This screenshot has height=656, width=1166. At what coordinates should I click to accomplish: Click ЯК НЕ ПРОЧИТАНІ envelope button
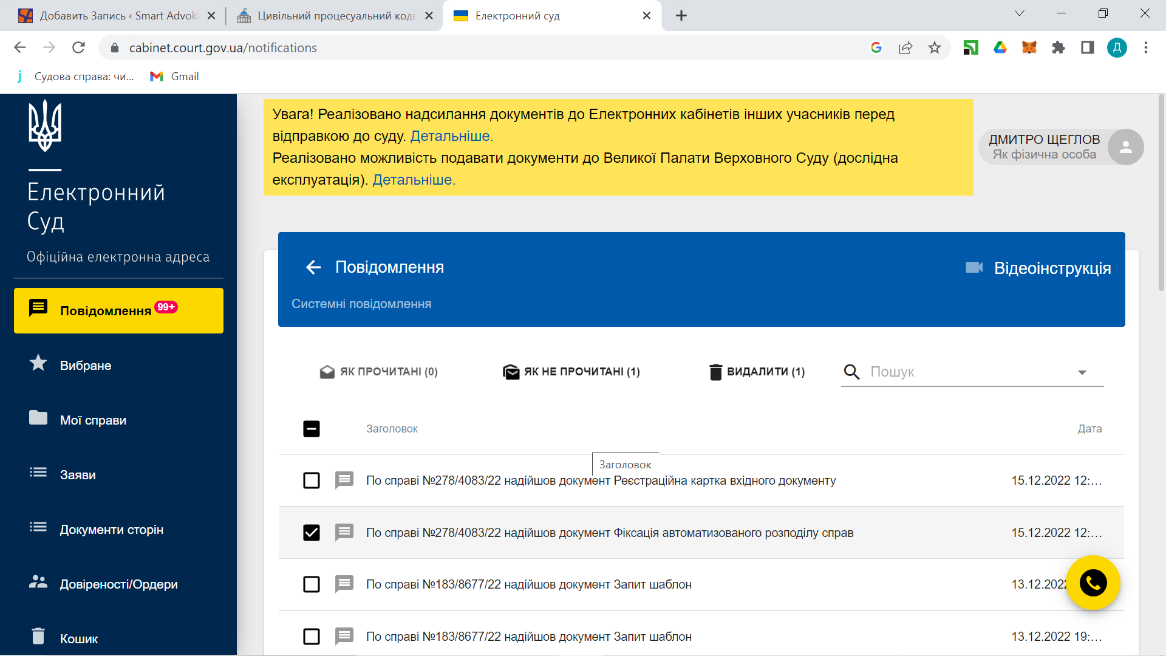pos(571,372)
